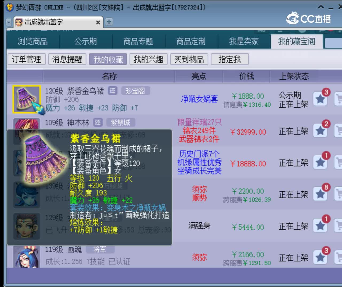The height and width of the screenshot is (287, 342).
Task: Sort by 上架状态 column header
Action: 294,76
